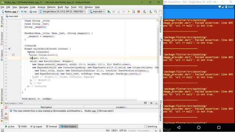Click 16:9 cursor position in status bar

(x=108, y=131)
